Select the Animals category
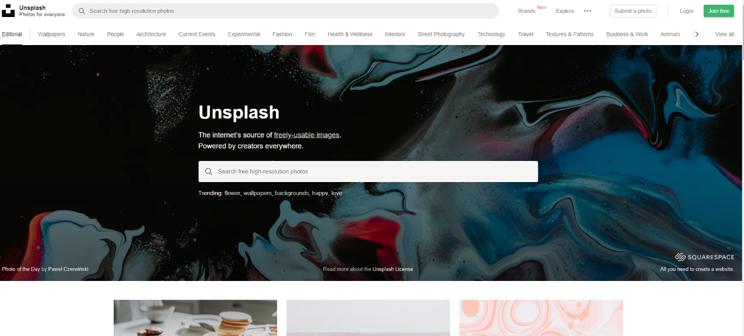744x336 pixels. click(x=670, y=34)
